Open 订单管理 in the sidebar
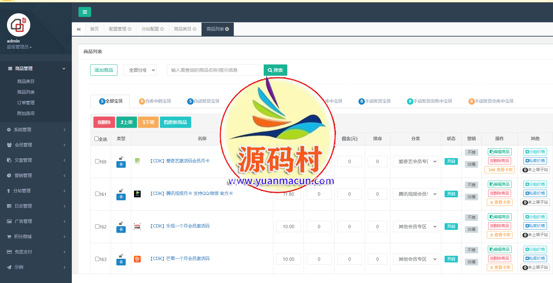The height and width of the screenshot is (283, 553). coord(26,103)
